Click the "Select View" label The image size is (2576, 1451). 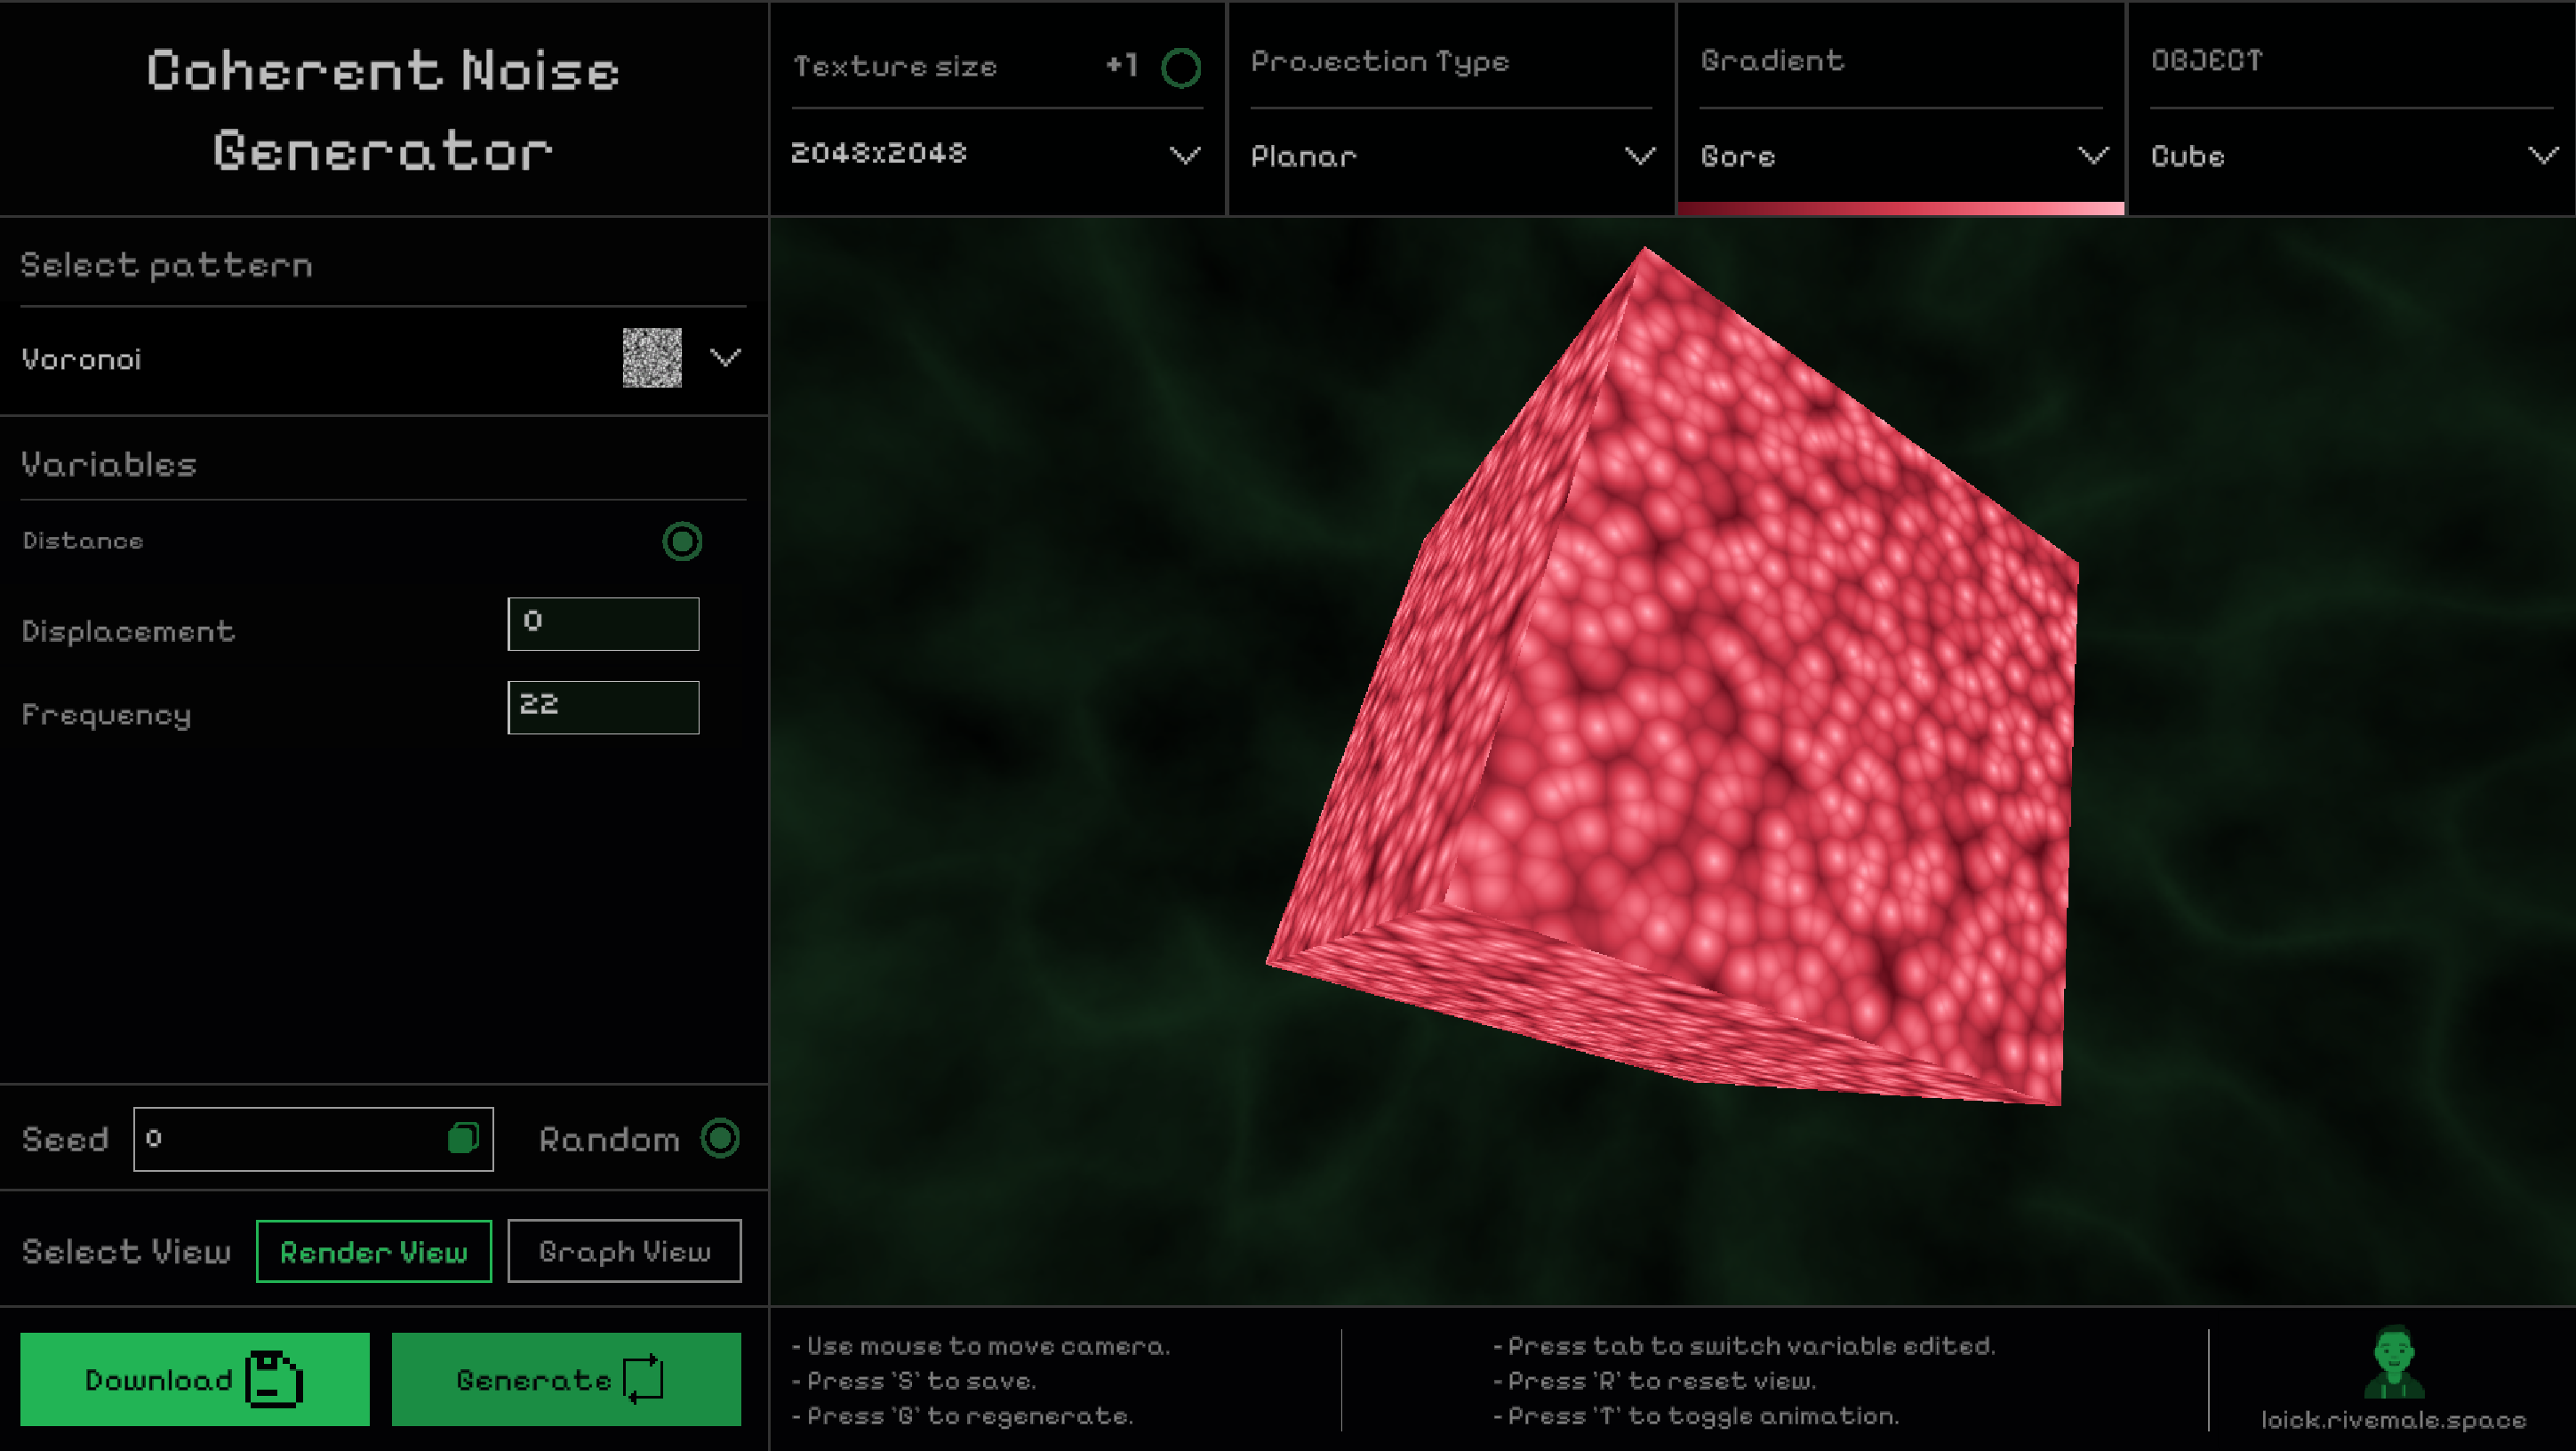click(127, 1251)
